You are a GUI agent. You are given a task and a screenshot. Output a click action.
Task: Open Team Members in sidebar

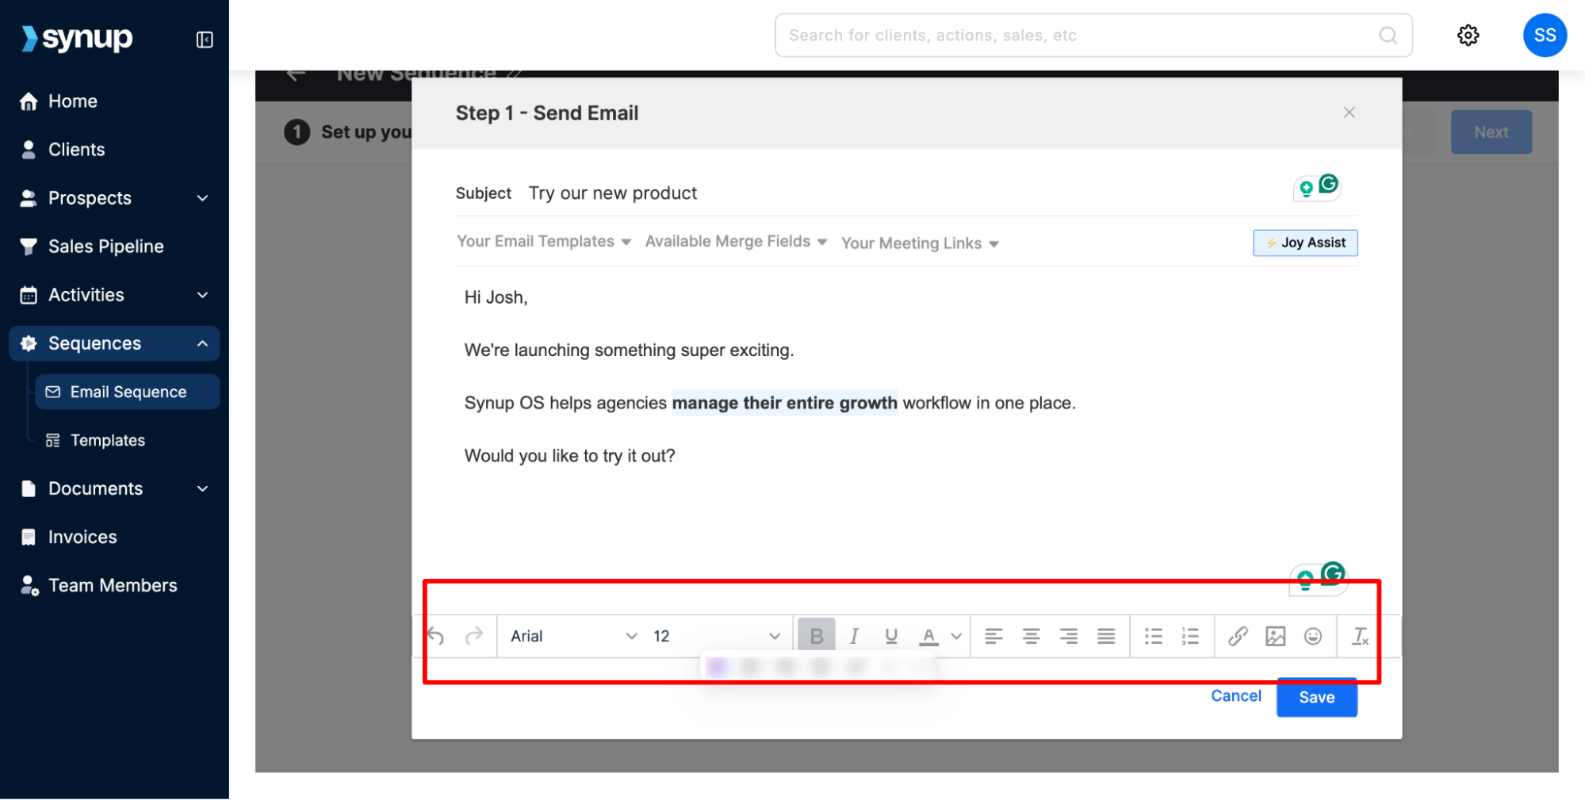(114, 585)
